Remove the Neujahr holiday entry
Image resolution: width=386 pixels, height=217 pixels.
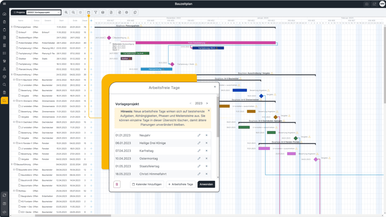point(207,135)
